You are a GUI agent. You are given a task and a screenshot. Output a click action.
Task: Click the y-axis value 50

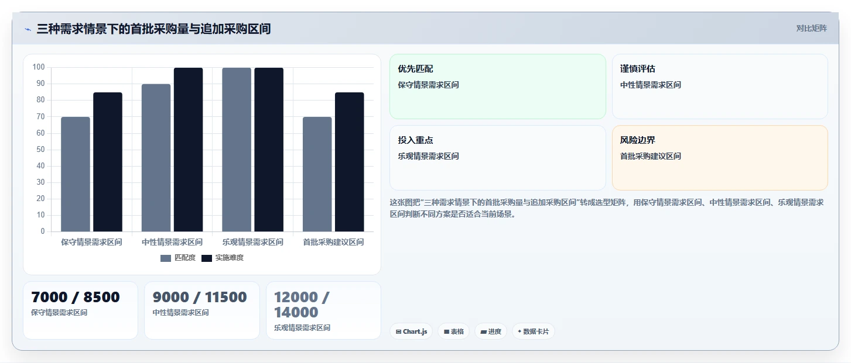40,150
